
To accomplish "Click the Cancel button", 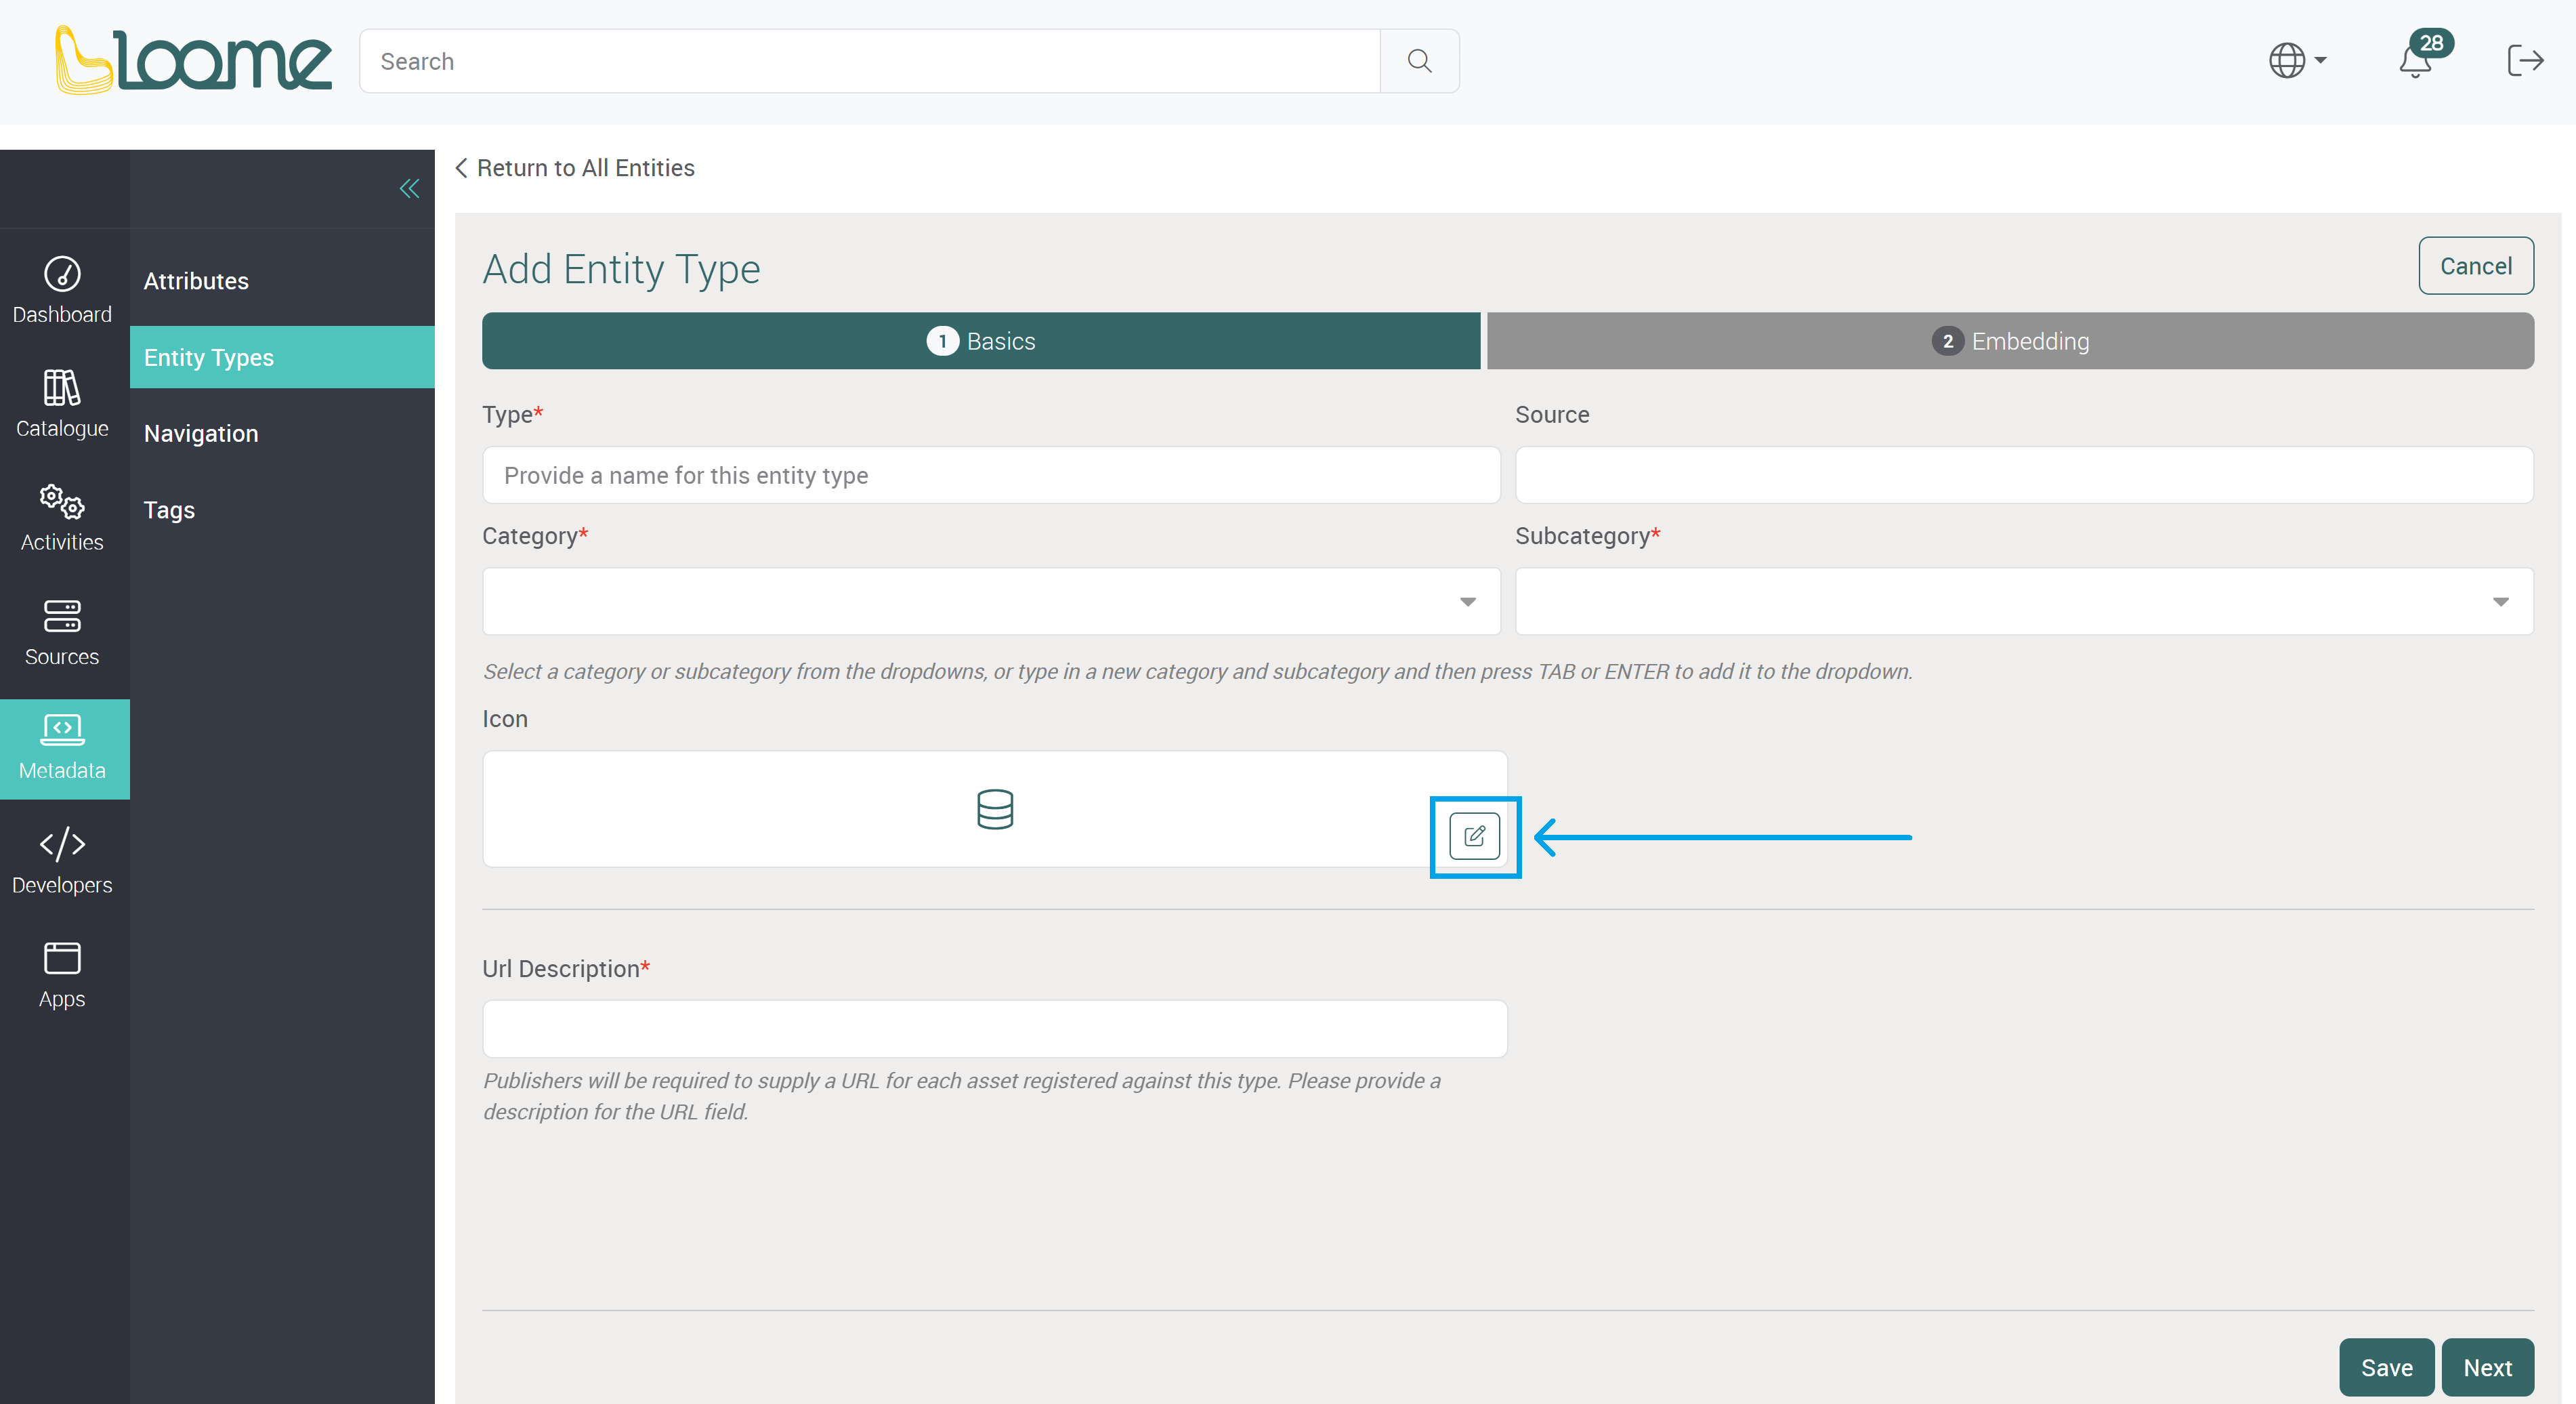I will [x=2475, y=266].
